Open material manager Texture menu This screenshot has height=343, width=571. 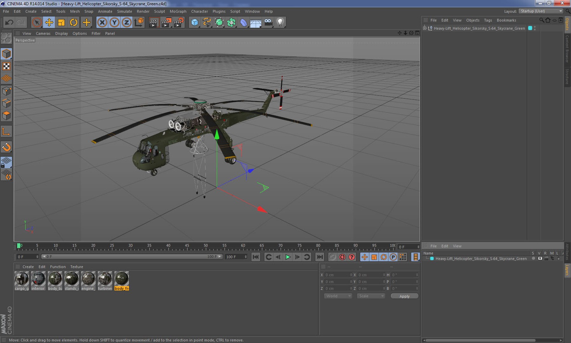pyautogui.click(x=77, y=267)
